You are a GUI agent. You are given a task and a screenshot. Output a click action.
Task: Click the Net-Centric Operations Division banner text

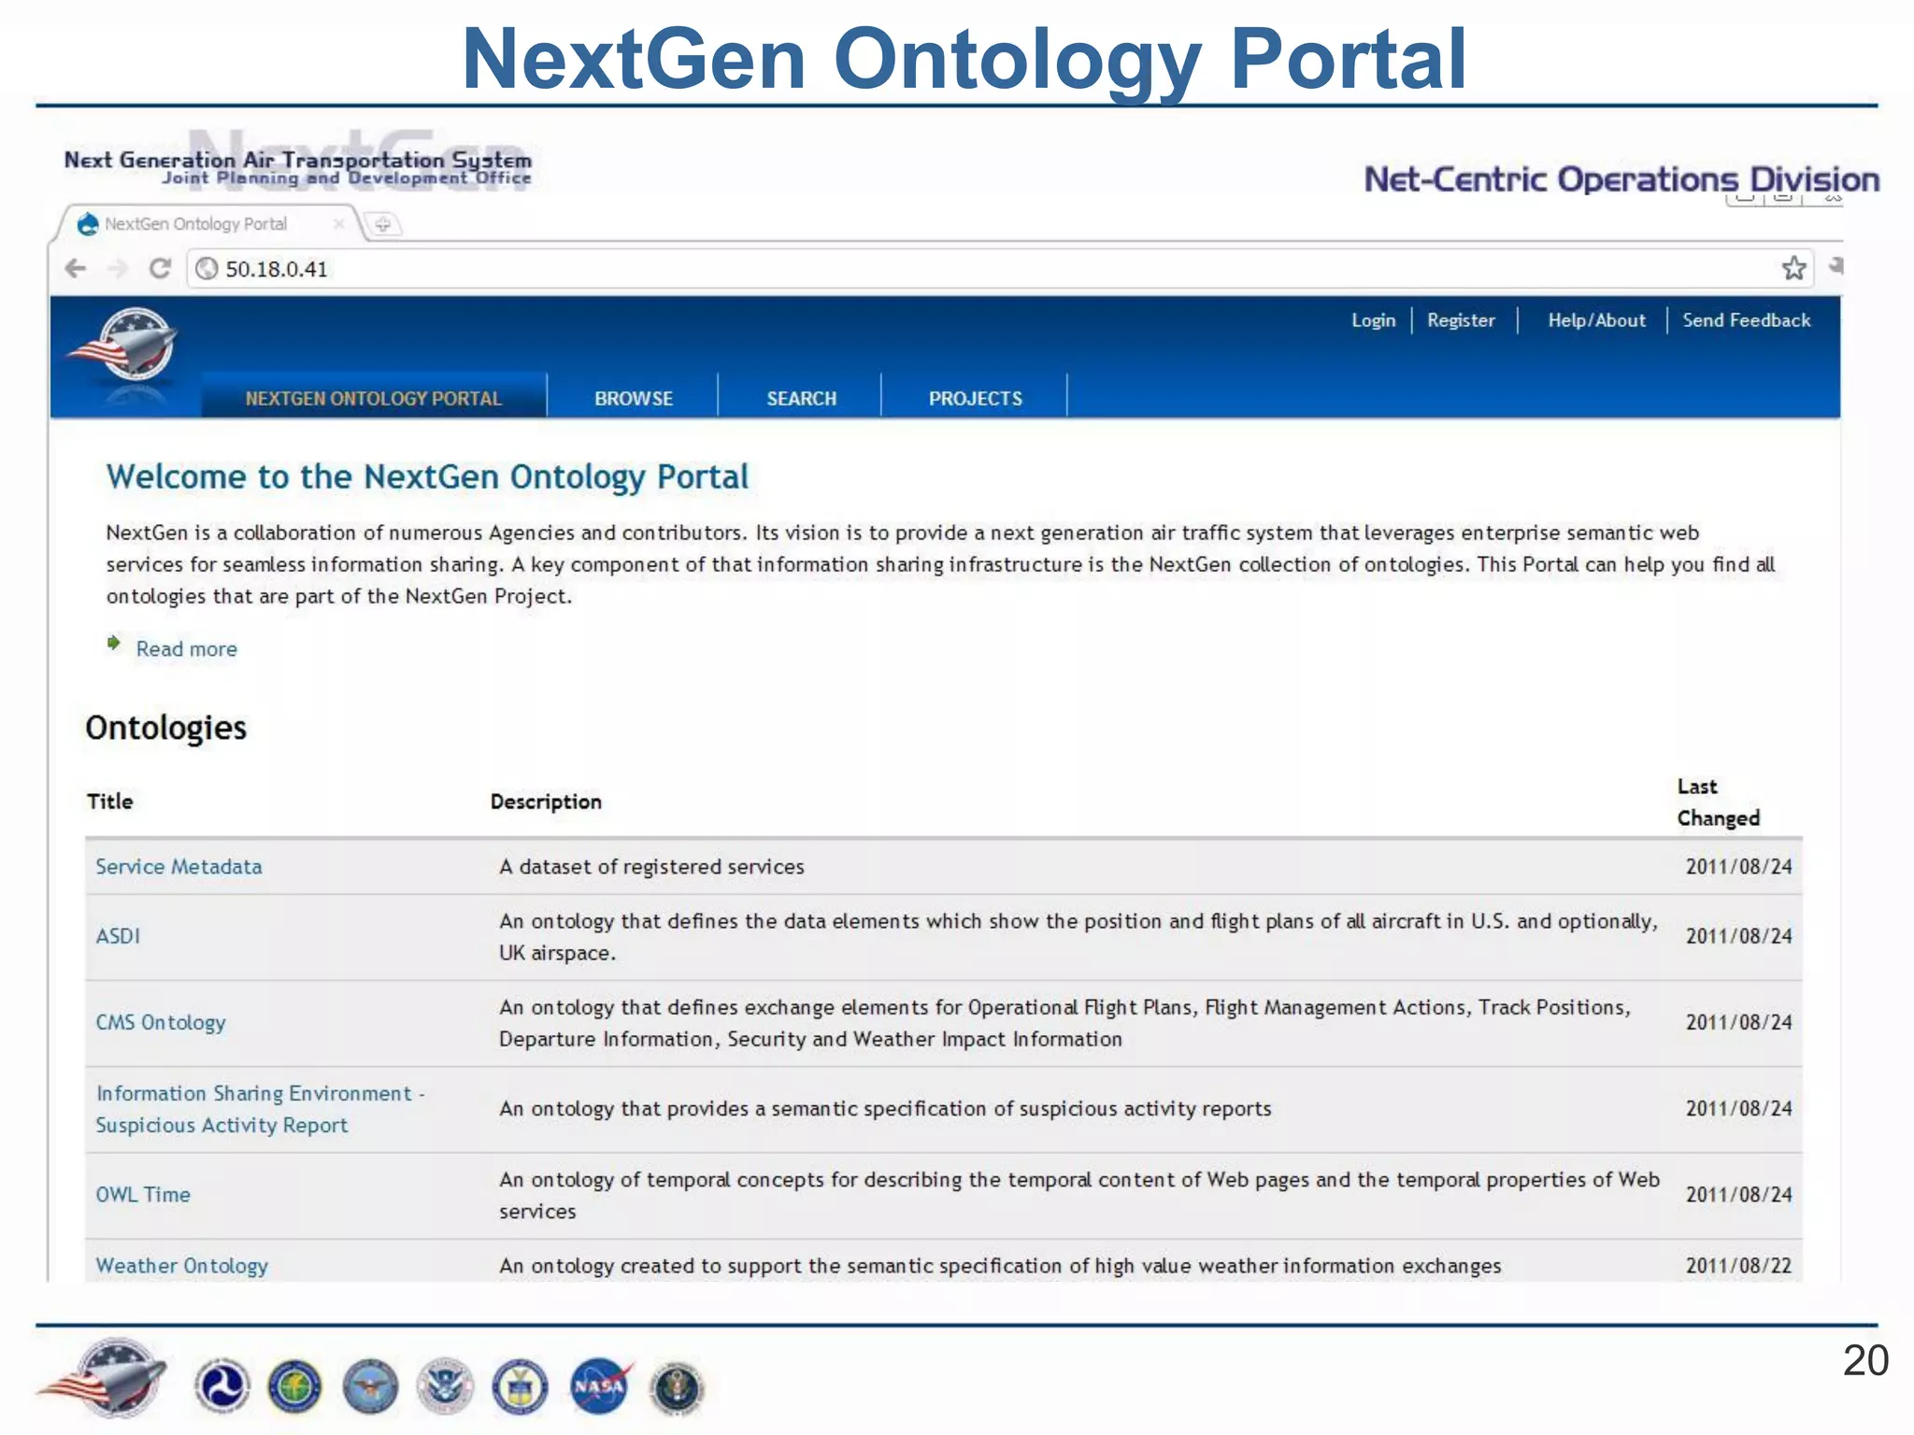[1621, 179]
